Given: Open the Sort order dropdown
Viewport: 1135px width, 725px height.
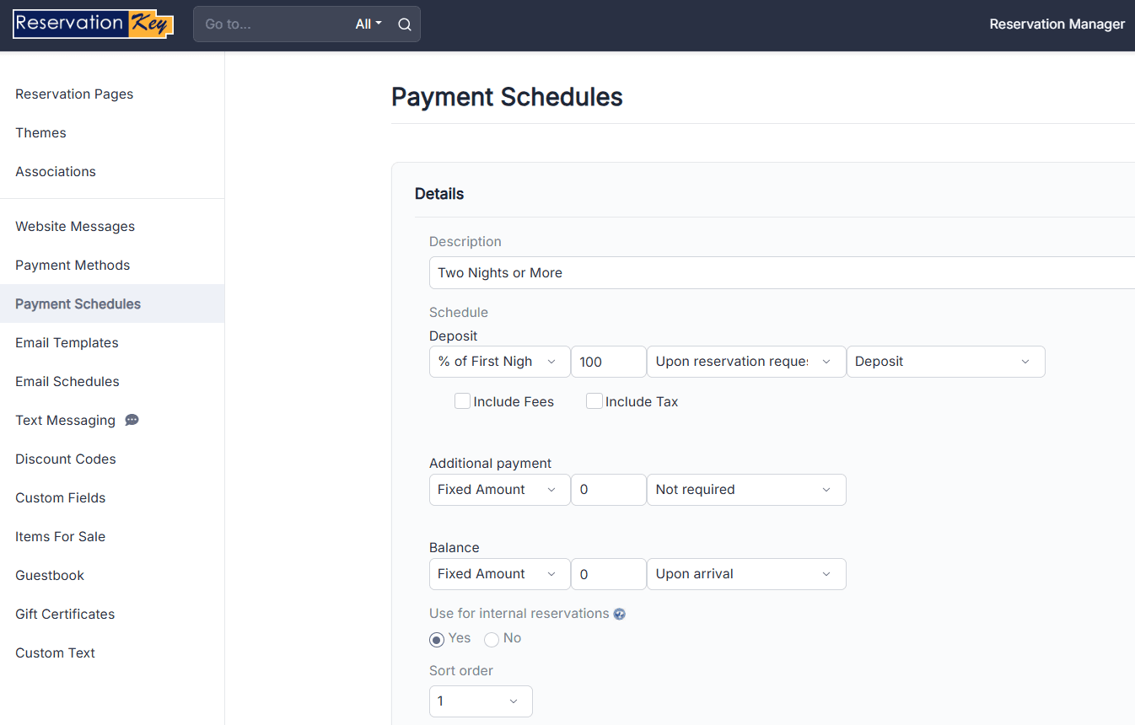Looking at the screenshot, I should pos(481,701).
